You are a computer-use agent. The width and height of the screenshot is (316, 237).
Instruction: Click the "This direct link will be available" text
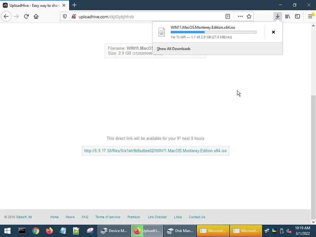(x=156, y=139)
